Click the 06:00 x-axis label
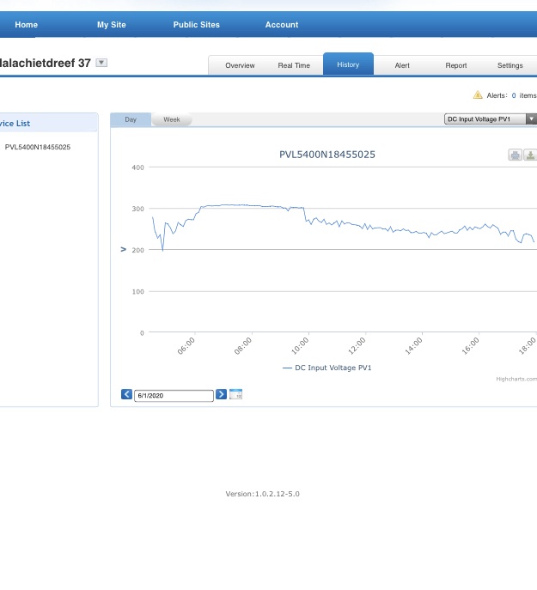The width and height of the screenshot is (537, 590). 186,346
